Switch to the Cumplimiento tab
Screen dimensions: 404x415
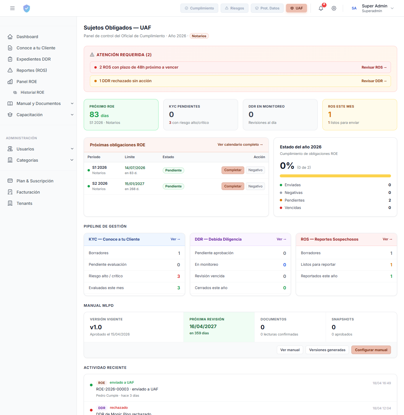199,8
